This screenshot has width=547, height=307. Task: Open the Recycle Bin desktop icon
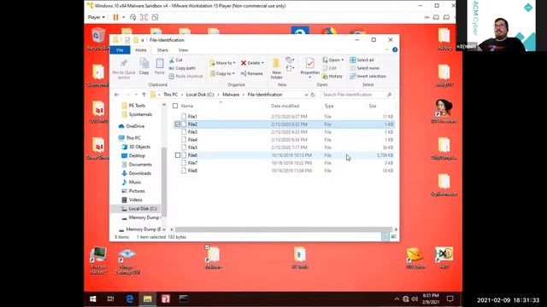(x=98, y=39)
